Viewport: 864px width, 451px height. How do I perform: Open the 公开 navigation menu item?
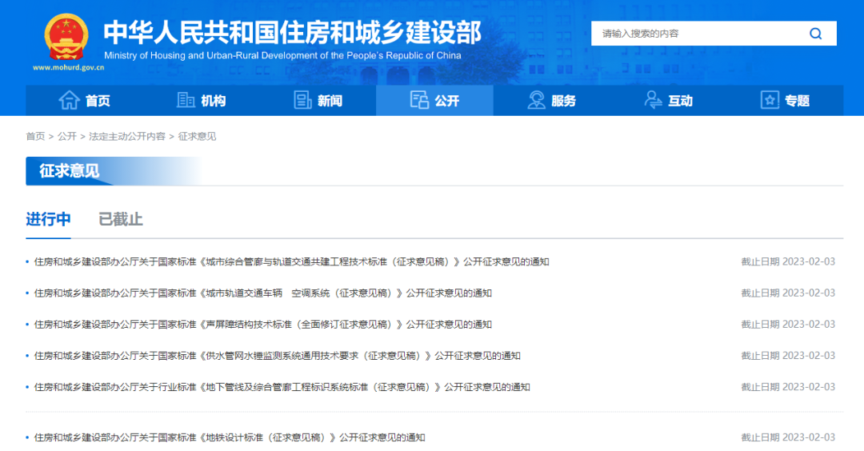click(434, 100)
